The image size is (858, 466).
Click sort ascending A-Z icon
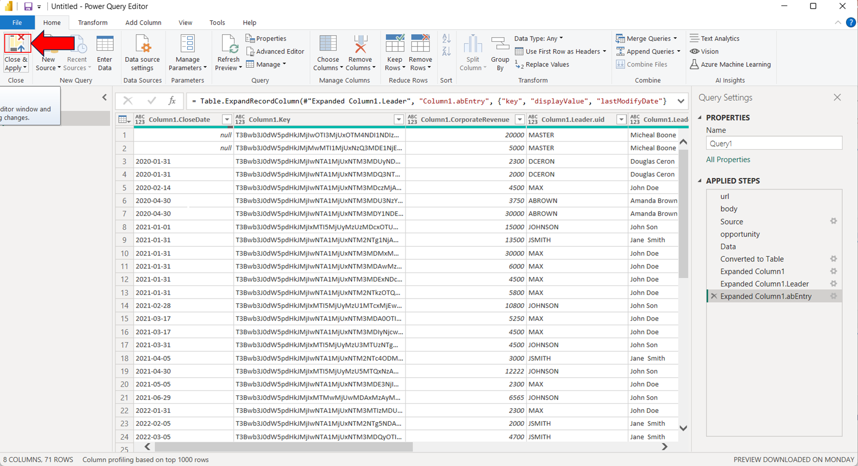(446, 39)
